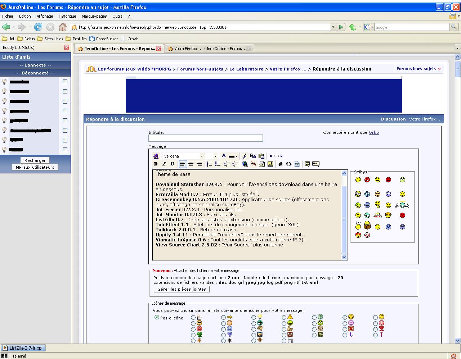Select the warning triangle message icon radio
This screenshot has width=461, height=359.
[x=284, y=317]
